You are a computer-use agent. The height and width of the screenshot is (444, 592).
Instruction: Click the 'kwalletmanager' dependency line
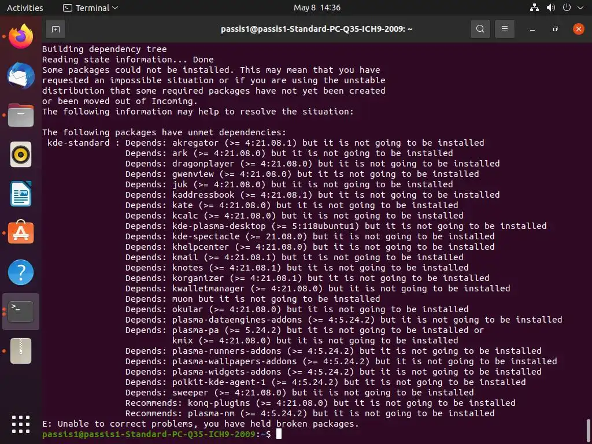pos(318,288)
